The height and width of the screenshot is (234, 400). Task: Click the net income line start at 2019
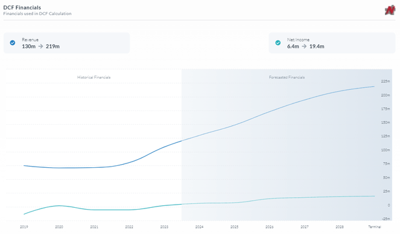[24, 214]
